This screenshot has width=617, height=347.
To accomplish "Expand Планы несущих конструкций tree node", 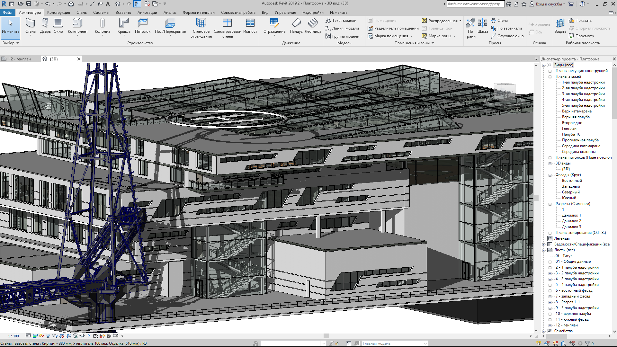I will coord(550,71).
